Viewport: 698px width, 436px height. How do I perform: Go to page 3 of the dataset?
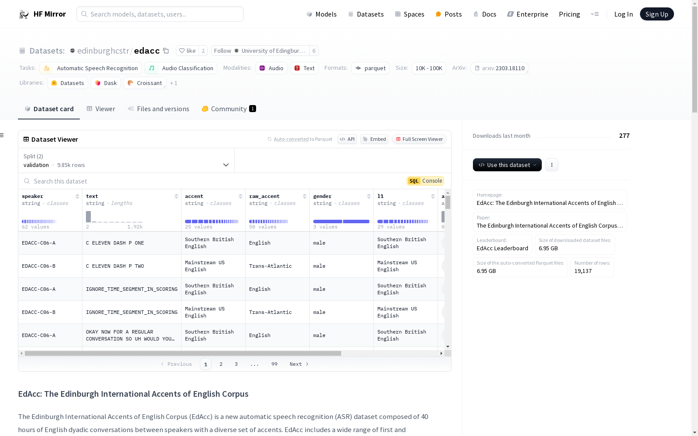click(x=236, y=364)
